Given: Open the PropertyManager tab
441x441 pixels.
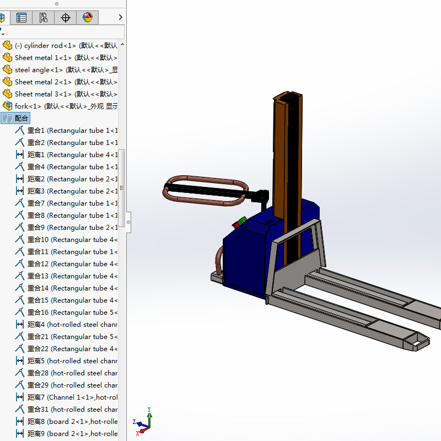Looking at the screenshot, I should point(21,18).
